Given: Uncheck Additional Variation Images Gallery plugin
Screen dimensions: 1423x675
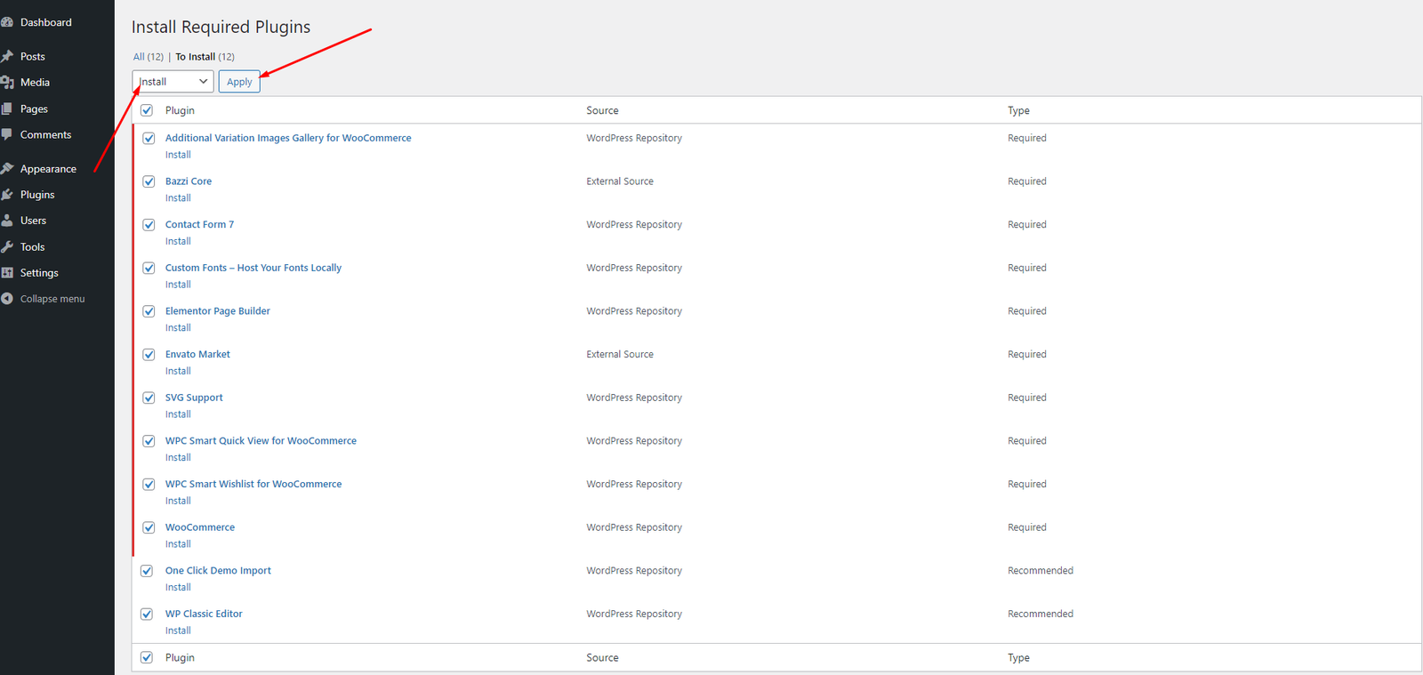Looking at the screenshot, I should 149,138.
